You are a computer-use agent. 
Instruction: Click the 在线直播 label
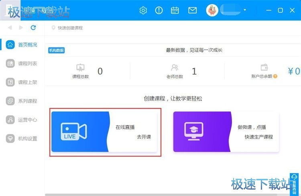tap(125, 127)
